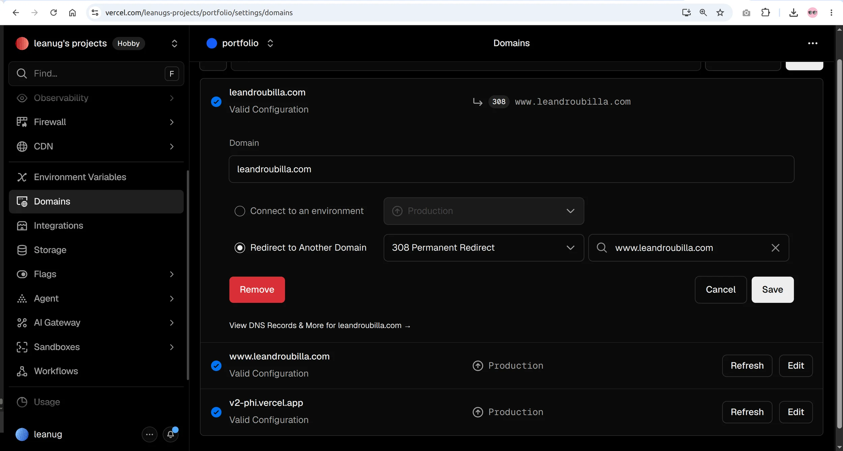Click the screenshot camera icon in browser toolbar
The image size is (843, 451).
[746, 13]
